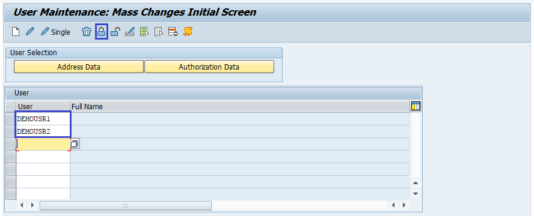Select the DEMOUSR1 user field
Screen dimensions: 534x216
tap(43, 119)
